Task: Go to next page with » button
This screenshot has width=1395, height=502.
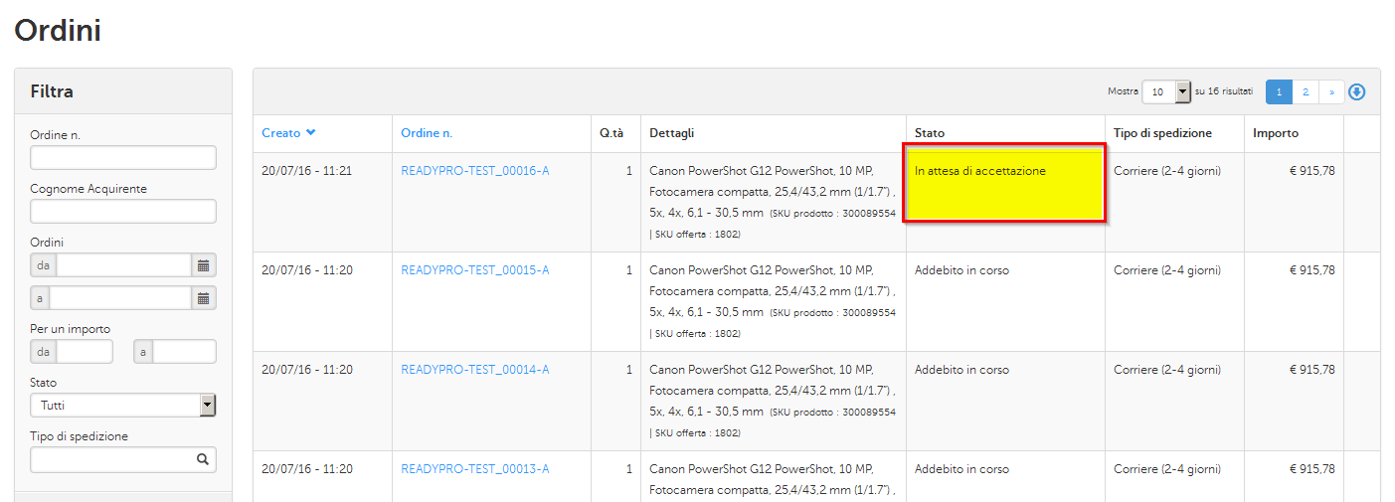Action: coord(1331,91)
